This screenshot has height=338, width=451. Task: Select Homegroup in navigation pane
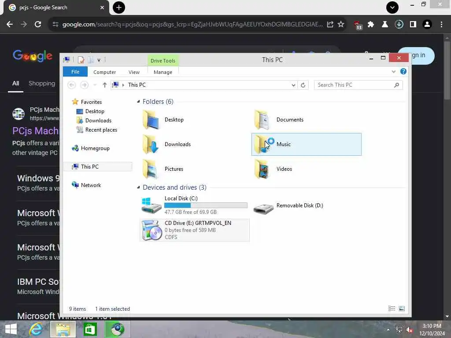(x=95, y=148)
